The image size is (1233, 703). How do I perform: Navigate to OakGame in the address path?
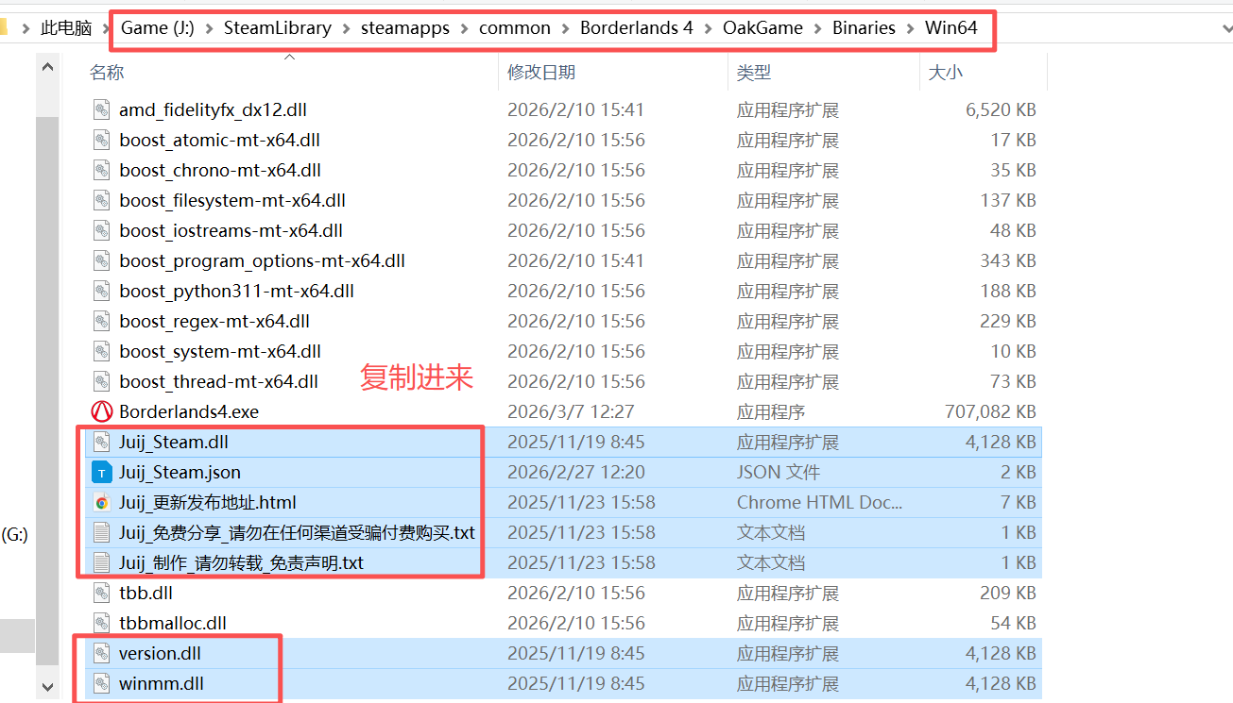[762, 28]
